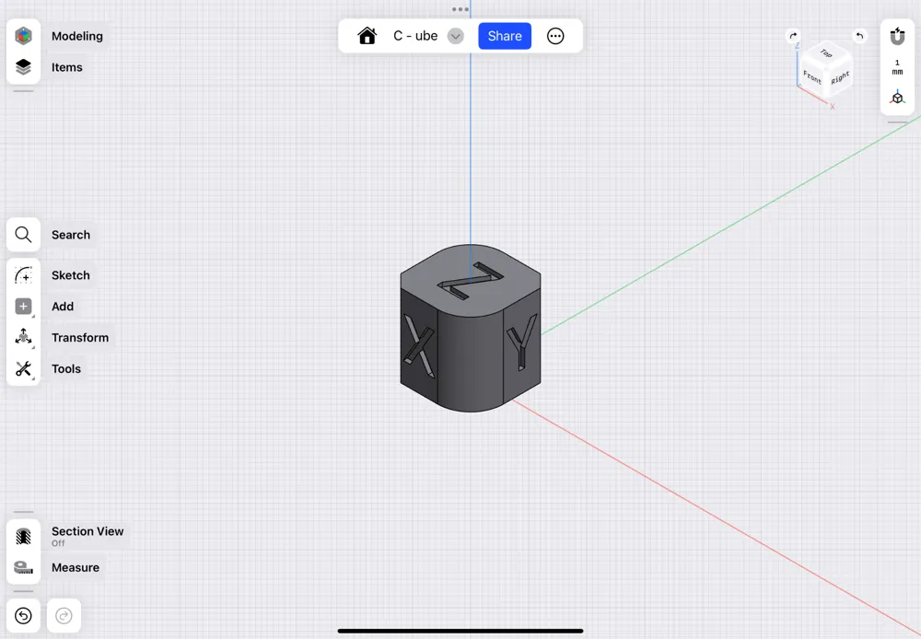Start a new Sketch via its icon
The height and width of the screenshot is (639, 921).
24,275
